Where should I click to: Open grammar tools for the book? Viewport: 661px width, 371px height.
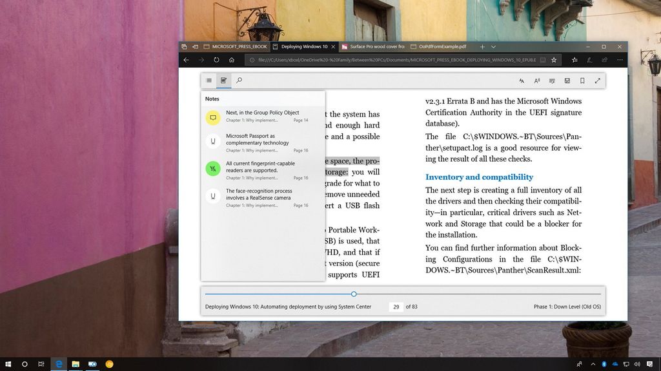pos(552,81)
